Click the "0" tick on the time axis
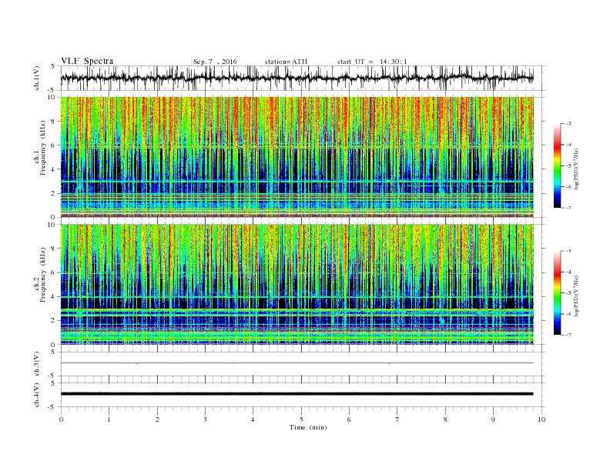The height and width of the screenshot is (471, 610). coord(61,419)
